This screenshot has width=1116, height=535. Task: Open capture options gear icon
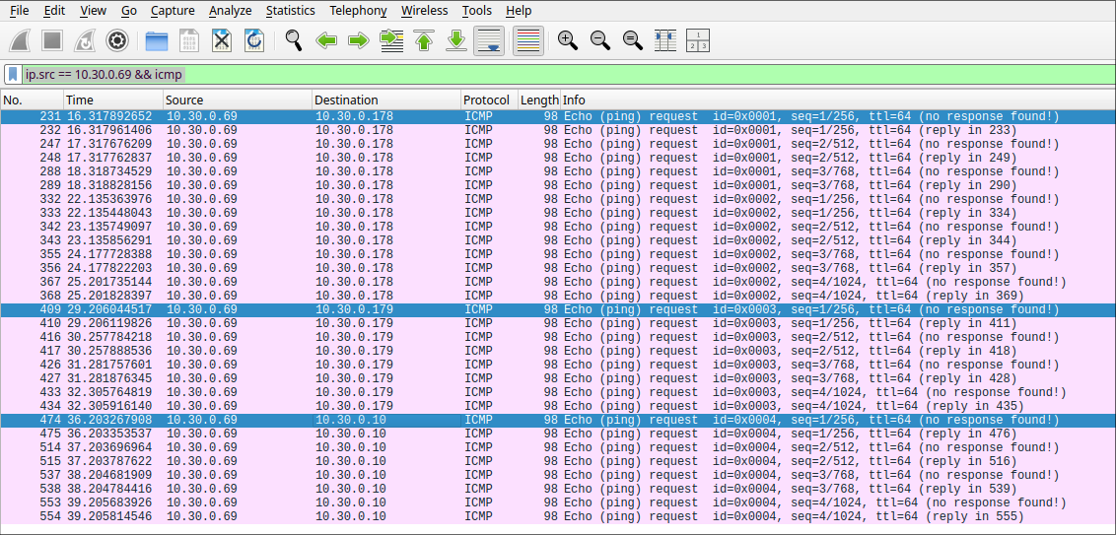coord(117,40)
